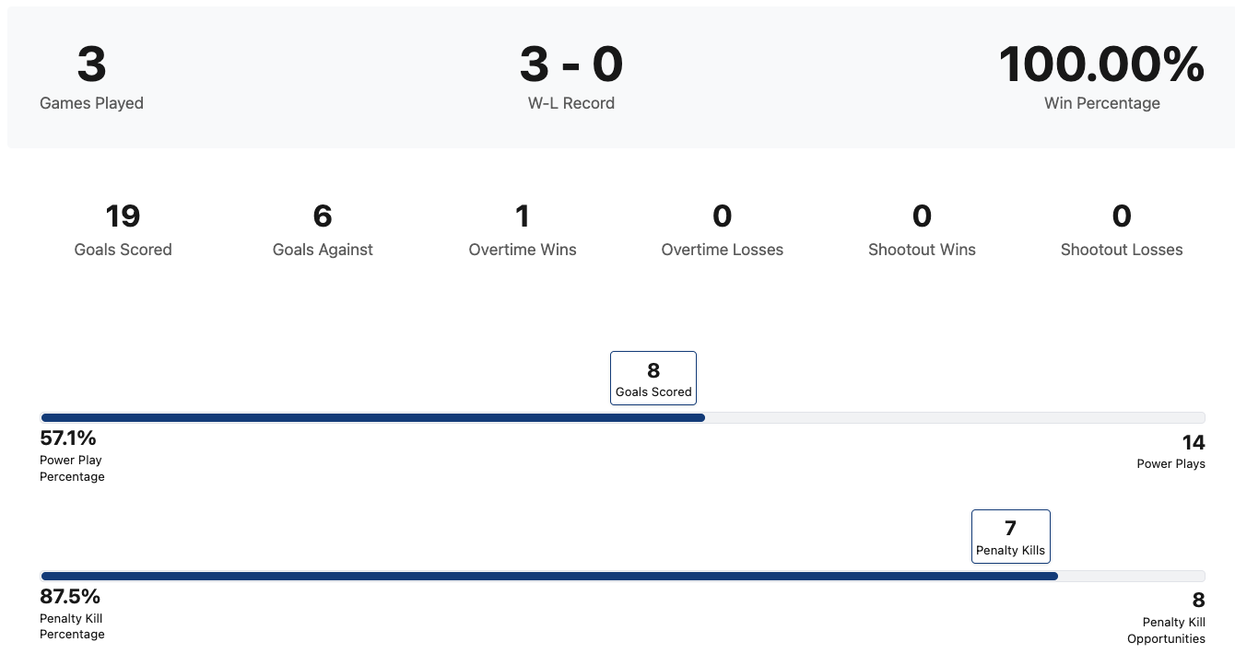Image resolution: width=1235 pixels, height=654 pixels.
Task: Click the "Power Play Percentage" label text
Action: 72,468
